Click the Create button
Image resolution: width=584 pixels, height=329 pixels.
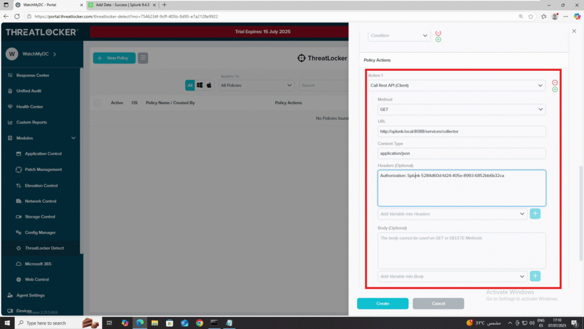(x=383, y=304)
